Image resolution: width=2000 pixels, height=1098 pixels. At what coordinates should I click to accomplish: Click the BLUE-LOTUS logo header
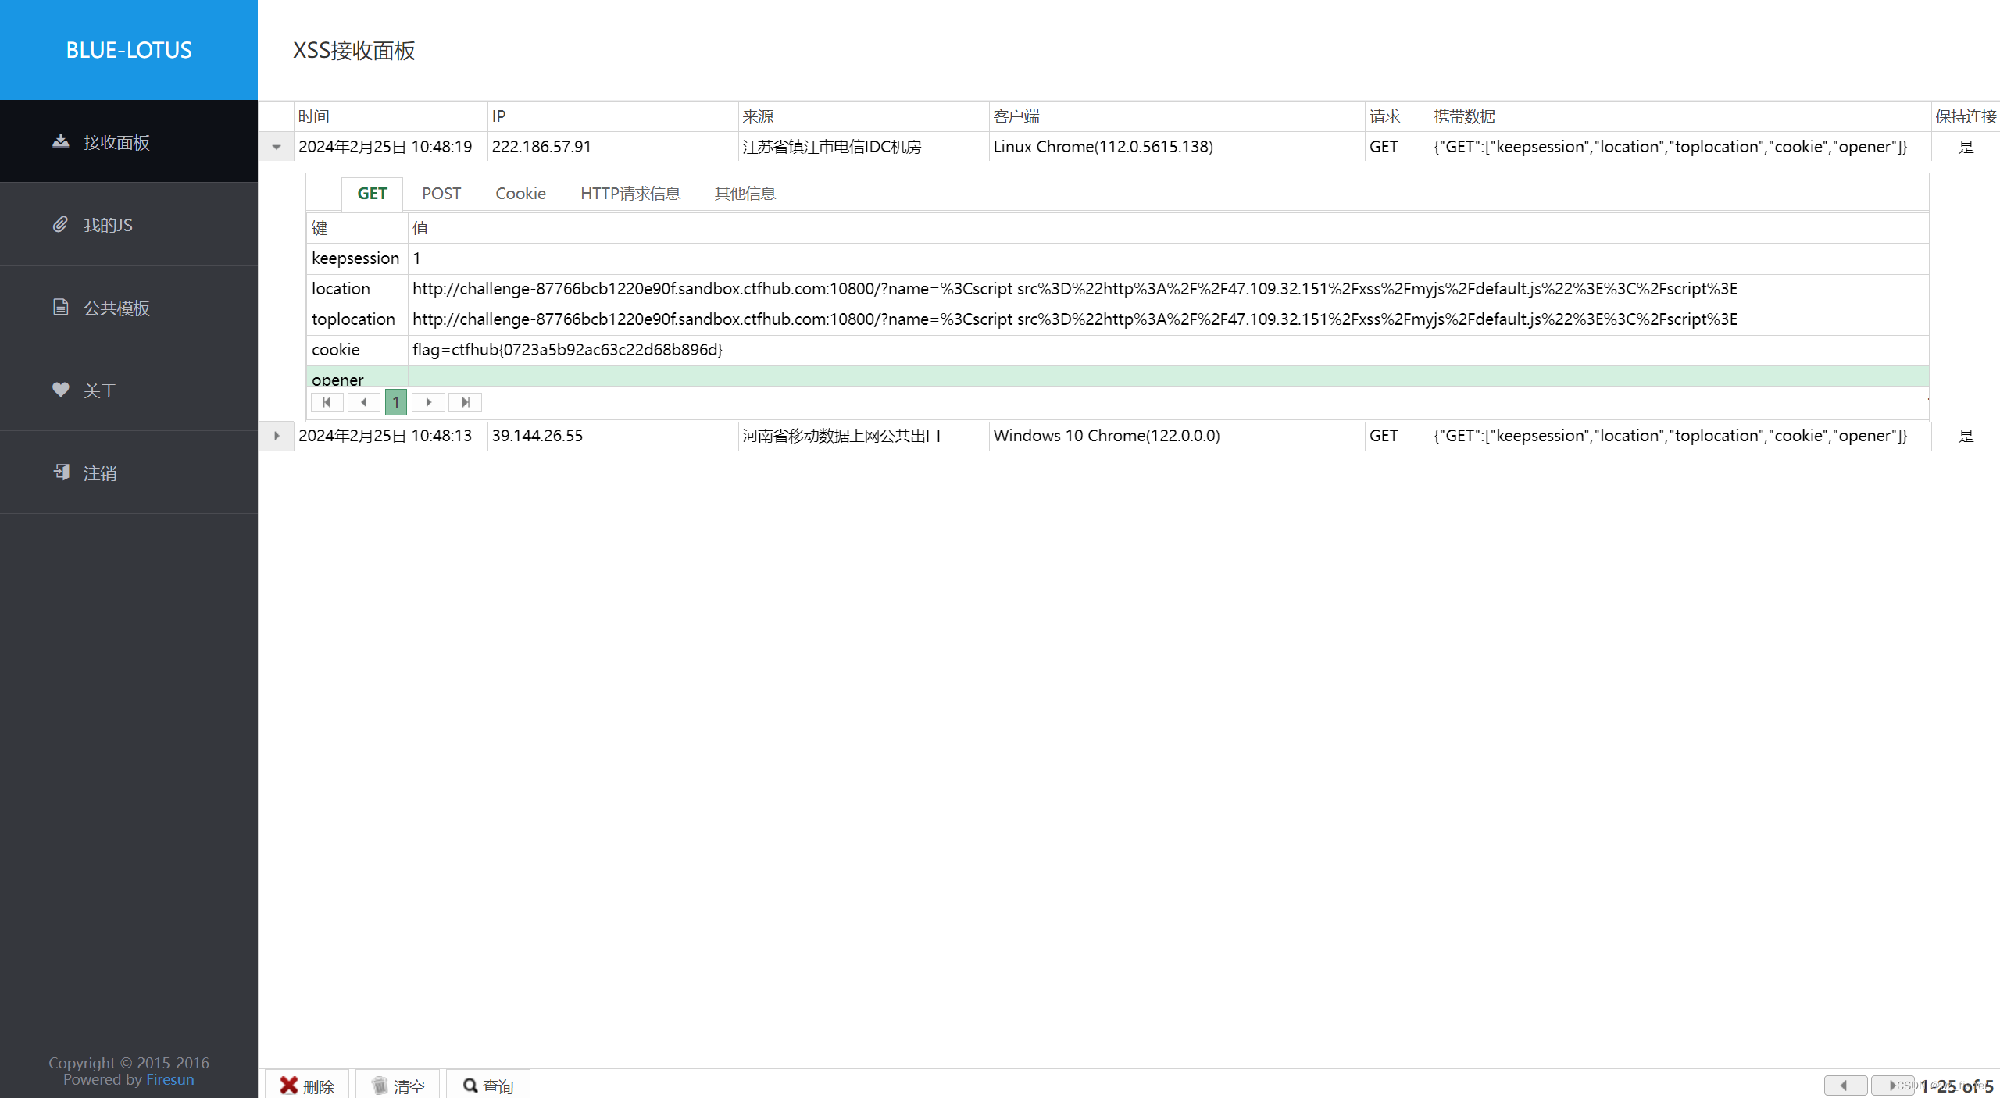tap(129, 50)
